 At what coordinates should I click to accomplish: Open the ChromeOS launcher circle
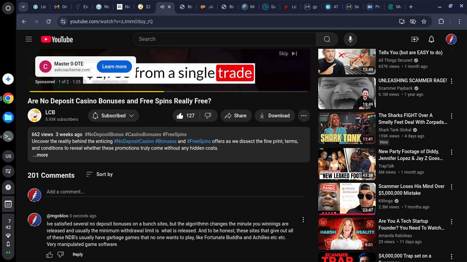click(x=8, y=8)
